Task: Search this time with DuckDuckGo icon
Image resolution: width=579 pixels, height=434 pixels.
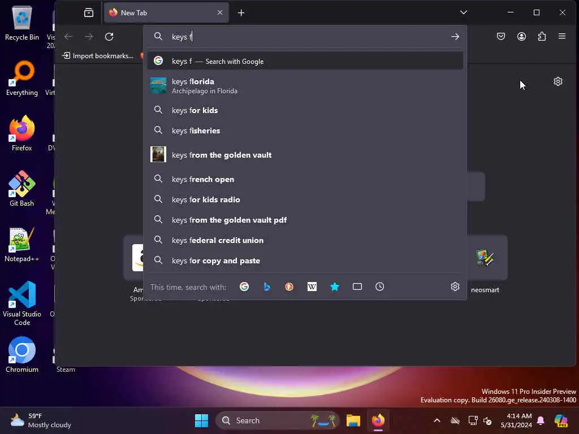Action: click(289, 287)
